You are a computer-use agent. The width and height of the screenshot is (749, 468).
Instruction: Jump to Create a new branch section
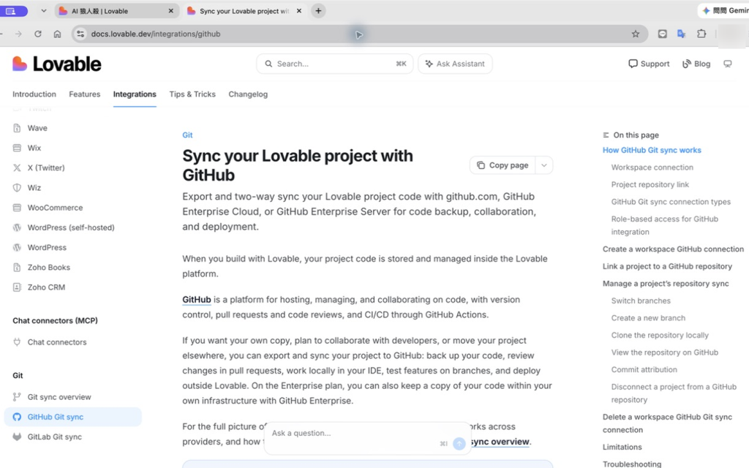tap(648, 317)
